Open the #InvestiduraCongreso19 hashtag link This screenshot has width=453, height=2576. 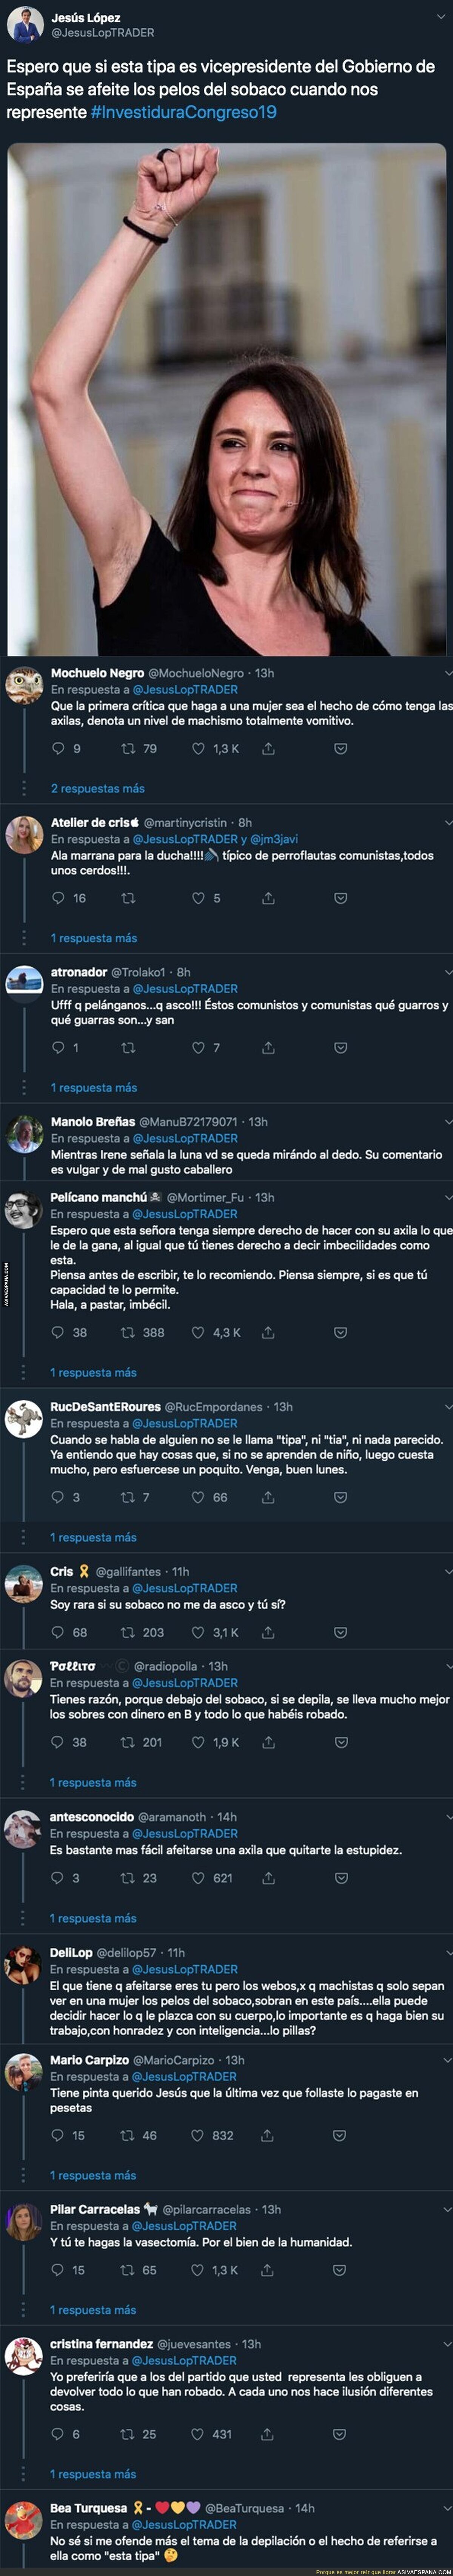click(183, 112)
